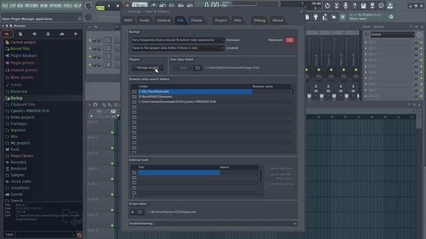The height and width of the screenshot is (239, 426).
Task: Click the chat bubble icon in toolbar
Action: click(381, 6)
